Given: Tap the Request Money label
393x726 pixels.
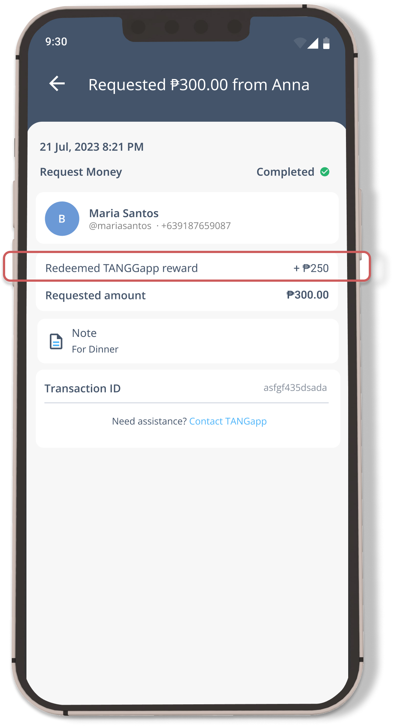Looking at the screenshot, I should click(81, 172).
